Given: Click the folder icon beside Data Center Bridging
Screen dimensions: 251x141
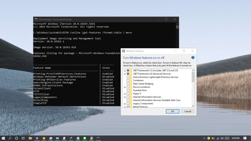Looking at the screenshot, I should pos(131,84).
